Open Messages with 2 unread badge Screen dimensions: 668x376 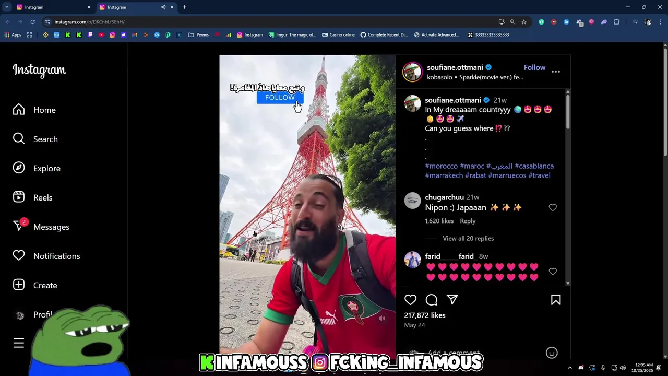tap(41, 227)
